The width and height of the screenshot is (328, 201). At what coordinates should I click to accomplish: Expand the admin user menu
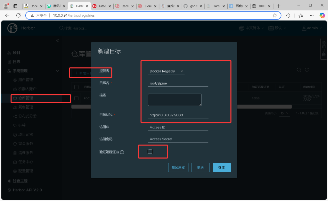point(310,28)
